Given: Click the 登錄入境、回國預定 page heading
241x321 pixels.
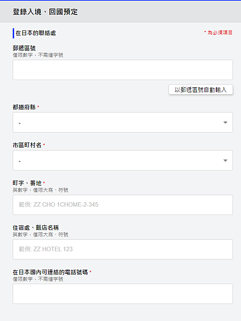Looking at the screenshot, I should [46, 12].
